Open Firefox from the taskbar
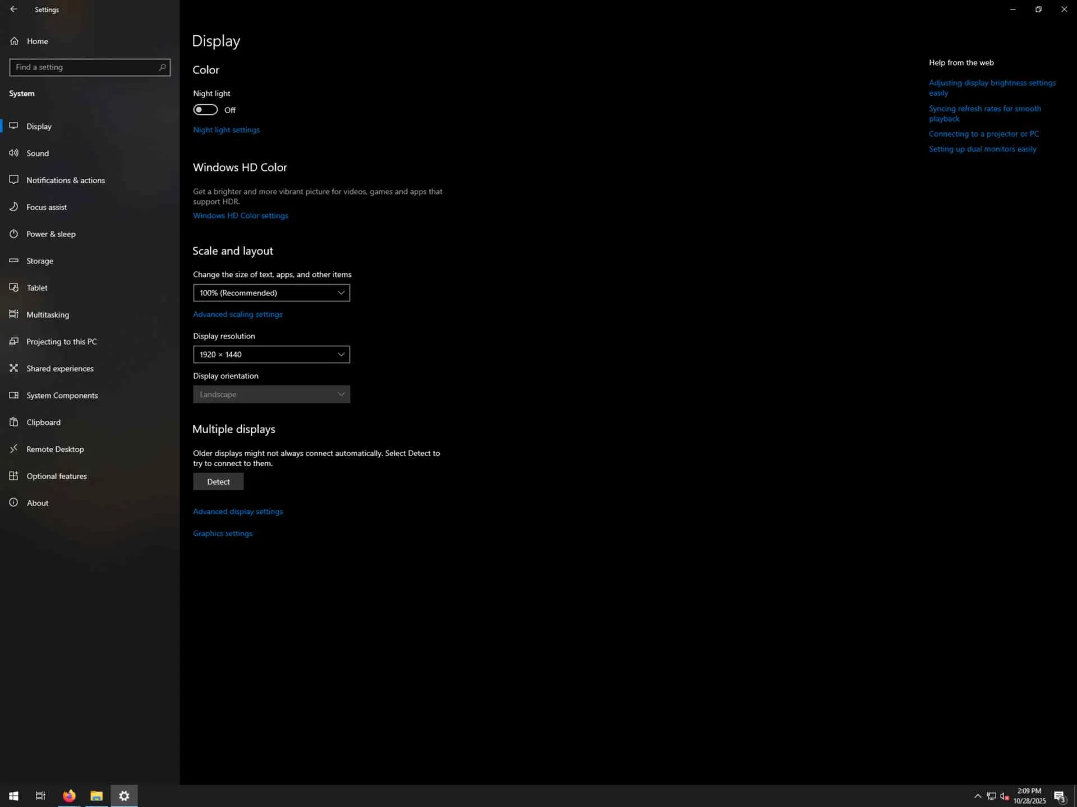Image resolution: width=1077 pixels, height=807 pixels. point(69,796)
